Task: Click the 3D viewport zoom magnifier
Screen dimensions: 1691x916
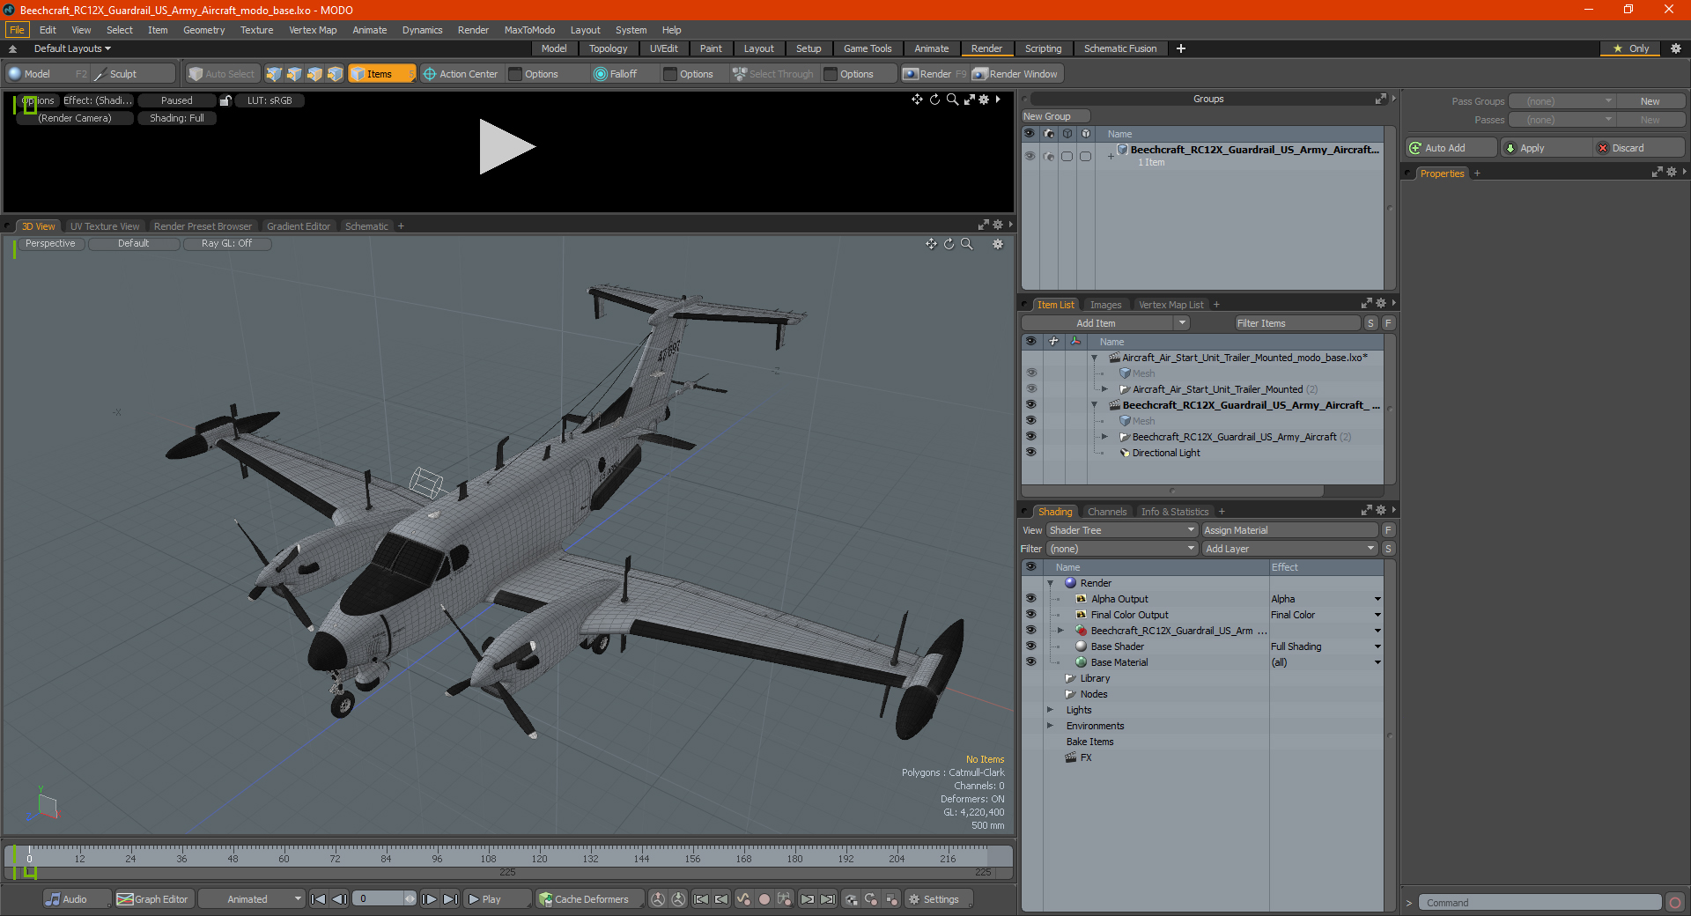Action: [966, 244]
